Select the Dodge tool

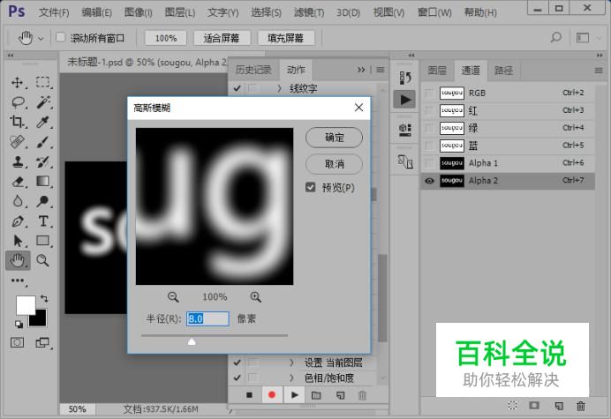(43, 201)
